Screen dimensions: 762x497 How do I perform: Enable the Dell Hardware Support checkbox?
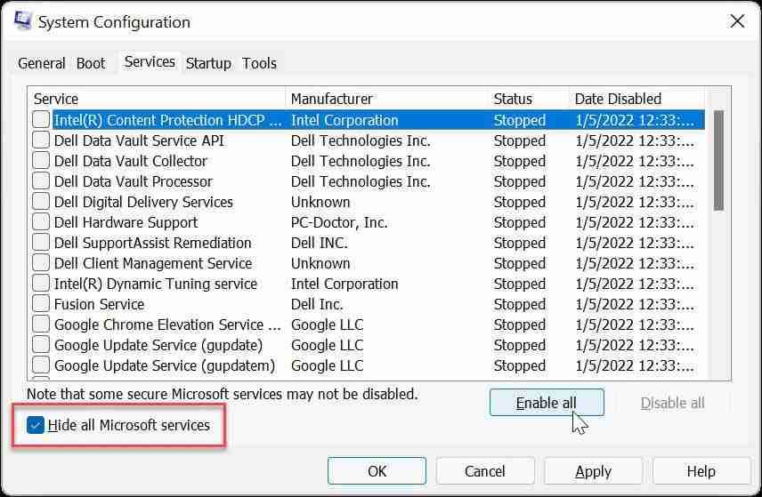tap(41, 221)
